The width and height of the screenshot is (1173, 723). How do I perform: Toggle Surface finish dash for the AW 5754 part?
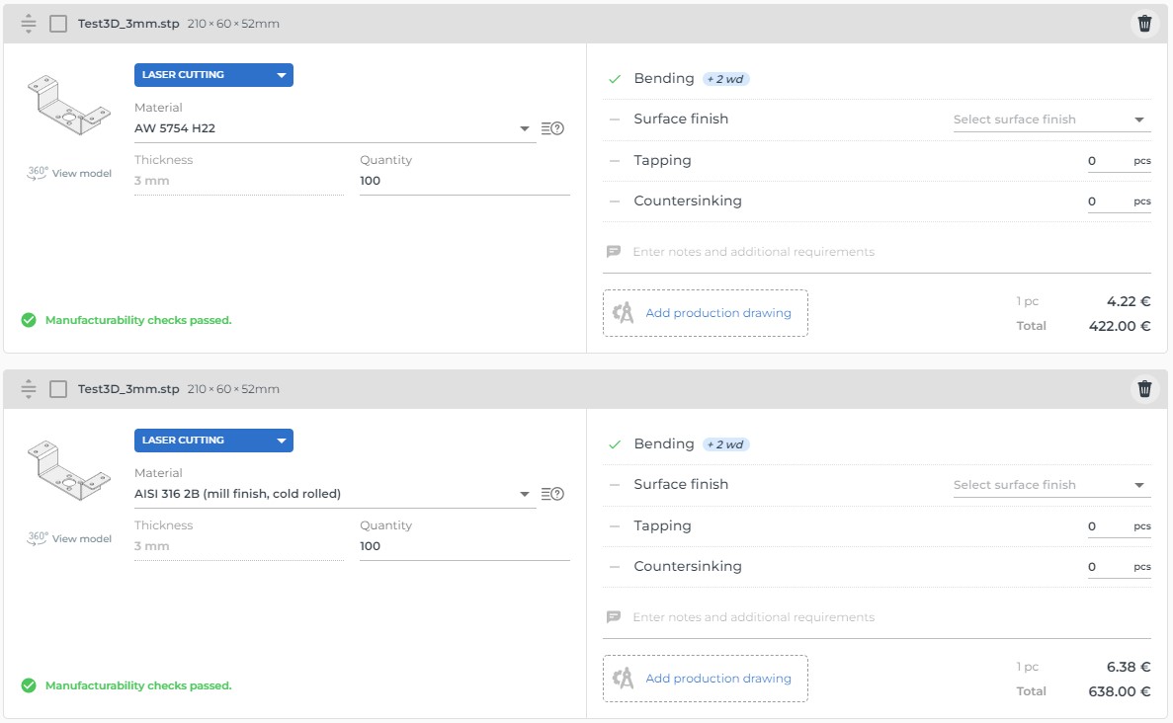pos(615,120)
